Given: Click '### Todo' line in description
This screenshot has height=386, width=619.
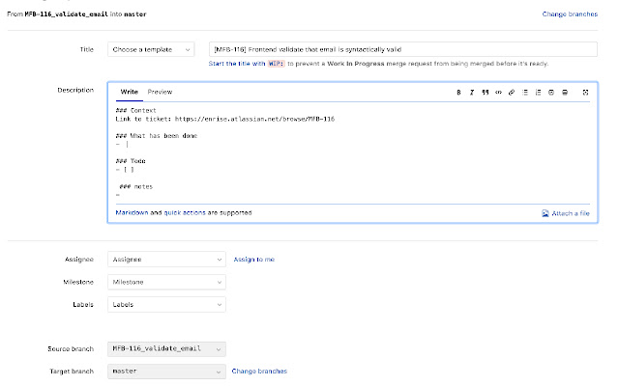Looking at the screenshot, I should tap(131, 161).
